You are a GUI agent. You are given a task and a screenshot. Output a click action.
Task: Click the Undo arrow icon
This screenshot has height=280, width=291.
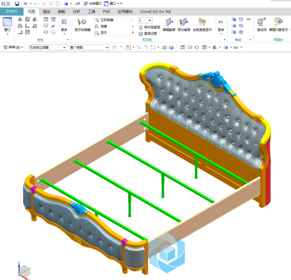(x=26, y=4)
